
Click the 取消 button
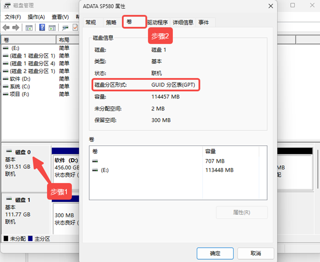tap(255, 253)
